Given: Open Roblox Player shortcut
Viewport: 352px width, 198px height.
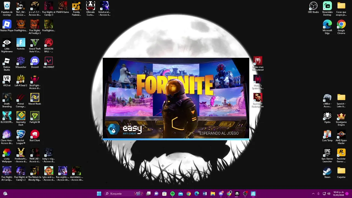Looking at the screenshot, I should click(7, 26).
